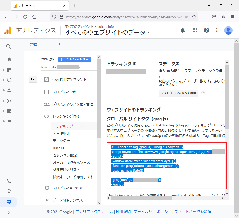Open the Google apps grid icon
Image resolution: width=239 pixels, height=218 pixels.
195,30
